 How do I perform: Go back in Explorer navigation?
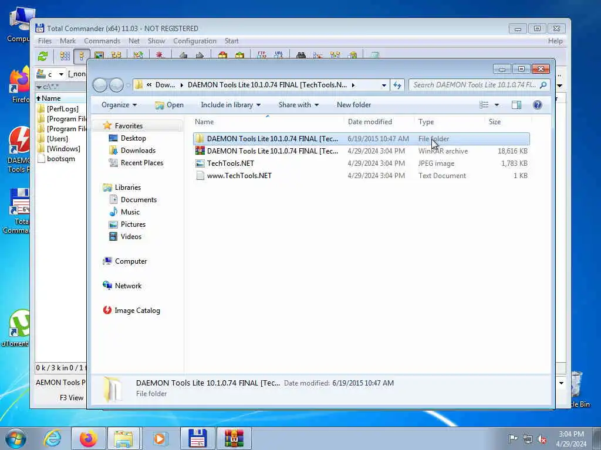click(100, 85)
